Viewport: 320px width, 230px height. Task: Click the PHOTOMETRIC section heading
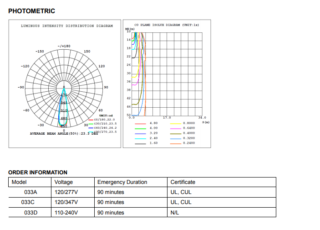coord(31,11)
